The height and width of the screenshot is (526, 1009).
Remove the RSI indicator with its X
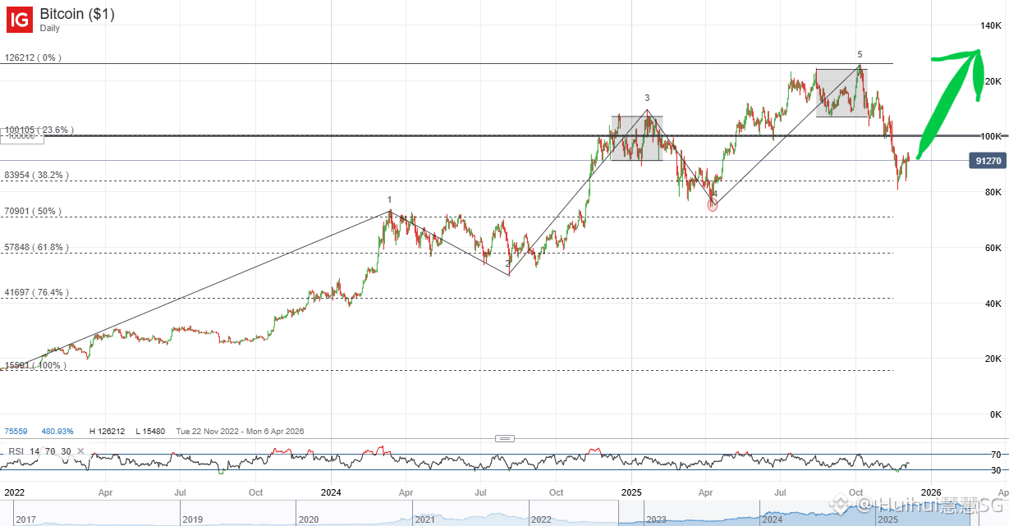click(x=81, y=452)
